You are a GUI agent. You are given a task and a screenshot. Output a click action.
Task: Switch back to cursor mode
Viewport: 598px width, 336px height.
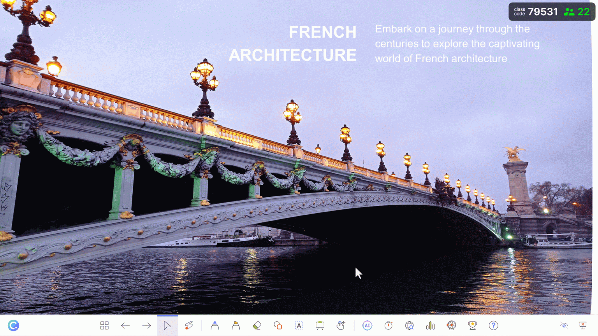click(x=167, y=325)
